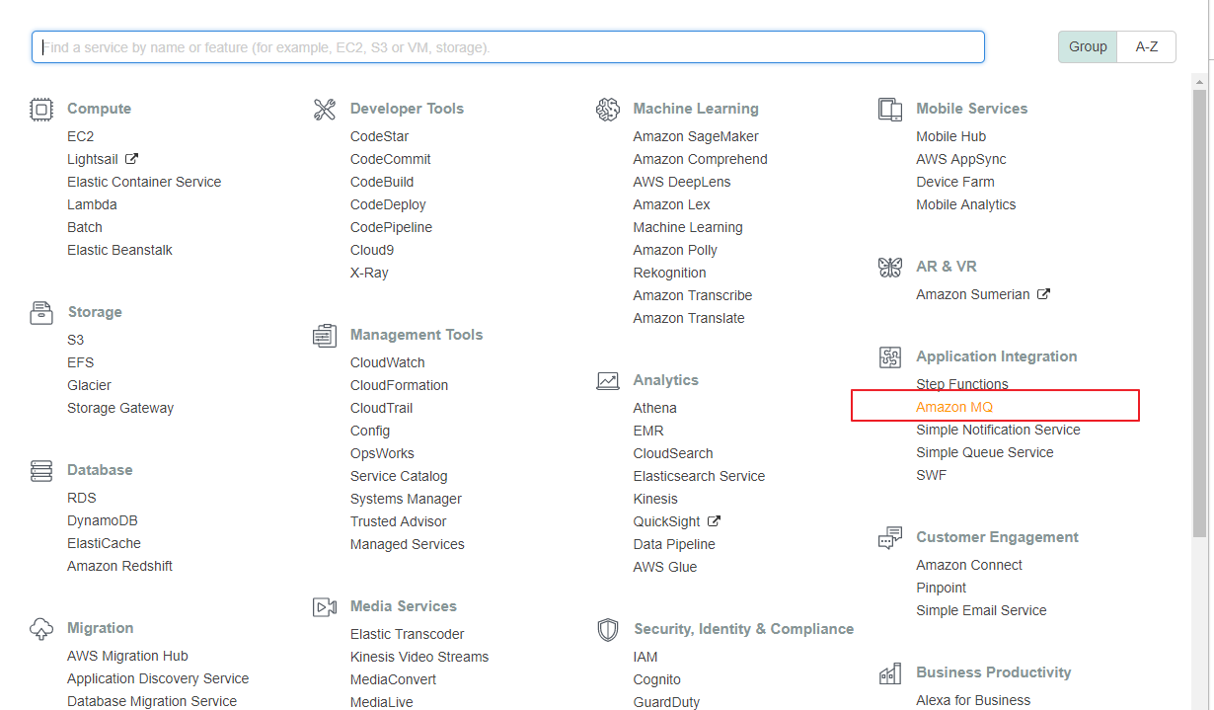This screenshot has width=1214, height=710.
Task: Open the Amazon MQ service
Action: click(x=953, y=407)
